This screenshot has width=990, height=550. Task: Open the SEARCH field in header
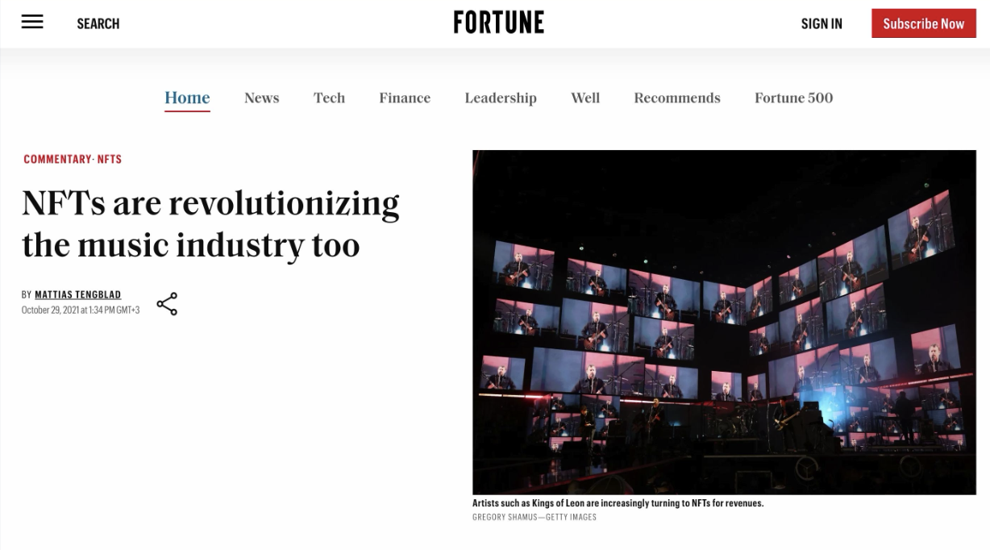[x=98, y=23]
